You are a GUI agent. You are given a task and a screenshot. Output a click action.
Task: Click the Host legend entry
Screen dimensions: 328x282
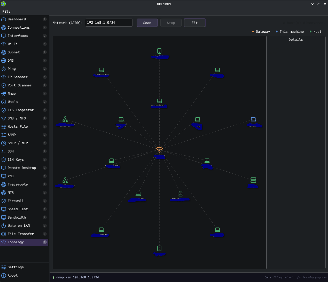tap(316, 31)
